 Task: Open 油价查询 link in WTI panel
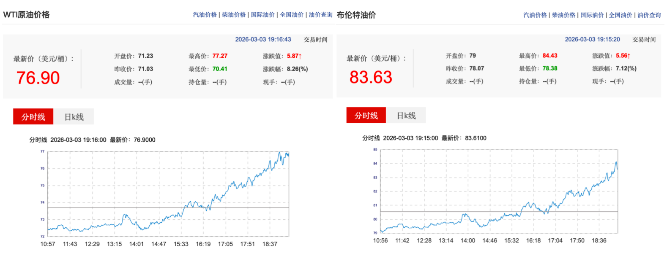coord(320,15)
